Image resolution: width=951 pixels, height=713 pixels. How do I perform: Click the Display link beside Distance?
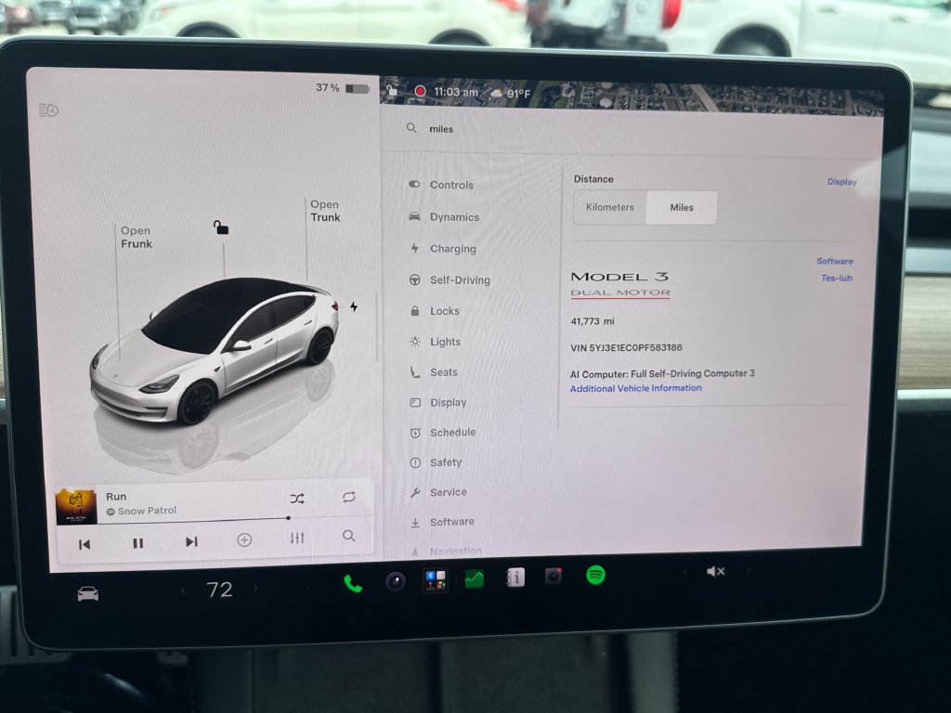click(x=841, y=182)
